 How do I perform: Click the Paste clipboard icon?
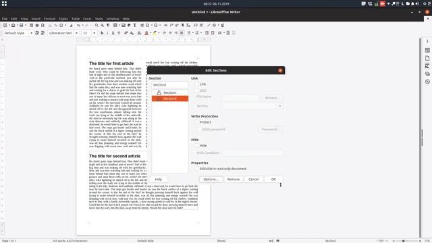(x=61, y=26)
